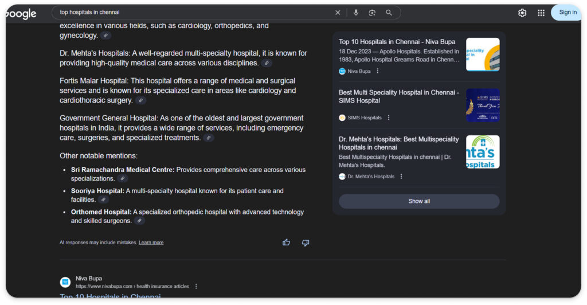Click the Dr. Mehta's Hospitals thumbnail image
Viewport: 587px width, 305px height.
(x=483, y=152)
